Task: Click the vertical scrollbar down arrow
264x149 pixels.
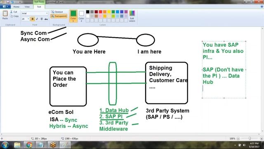Action: pyautogui.click(x=262, y=131)
